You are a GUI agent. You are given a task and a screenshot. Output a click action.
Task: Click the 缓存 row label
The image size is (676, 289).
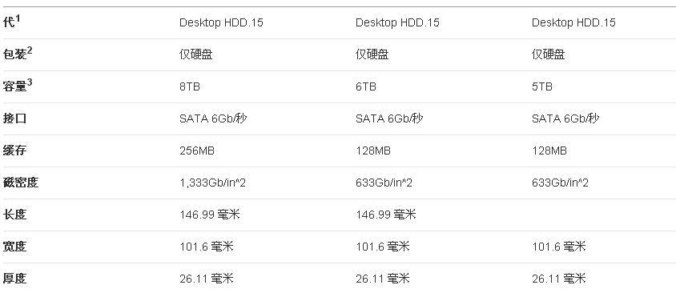[x=14, y=151]
